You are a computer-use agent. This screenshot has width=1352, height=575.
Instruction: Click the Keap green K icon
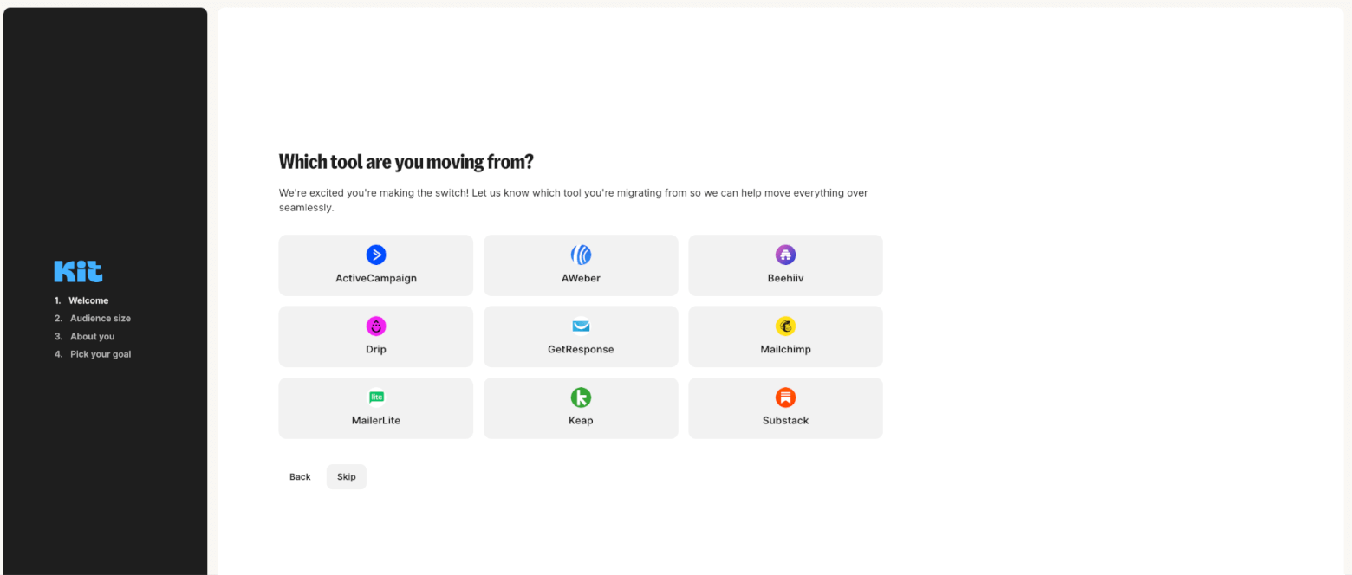581,397
